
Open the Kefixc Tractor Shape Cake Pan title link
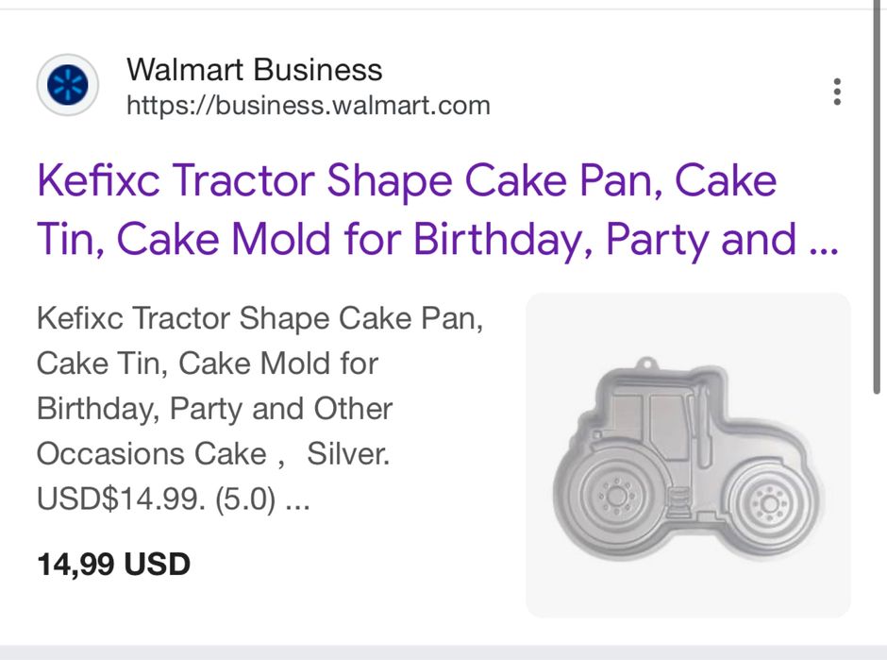tap(406, 180)
